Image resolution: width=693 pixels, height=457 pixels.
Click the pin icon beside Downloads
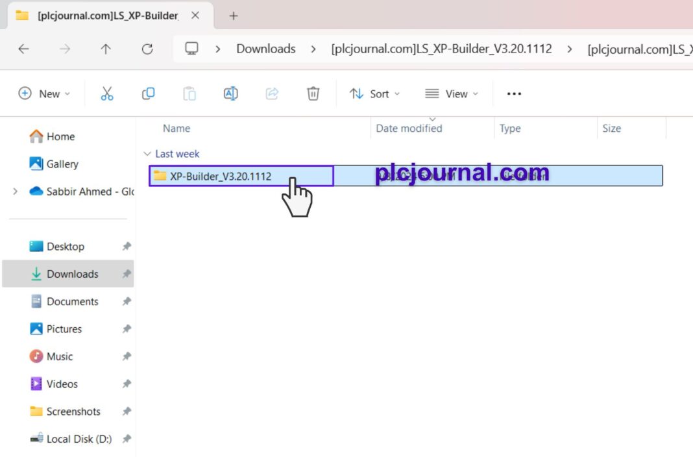pos(127,274)
